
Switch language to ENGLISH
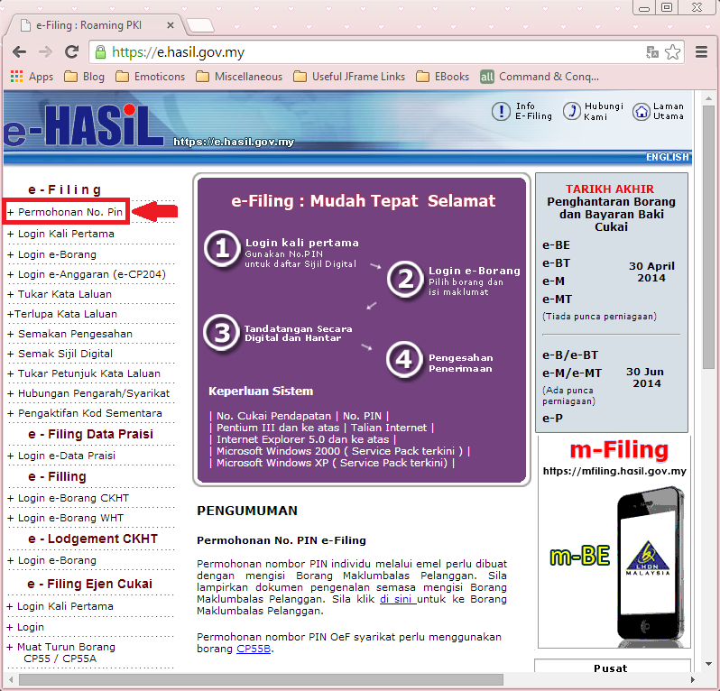point(667,157)
